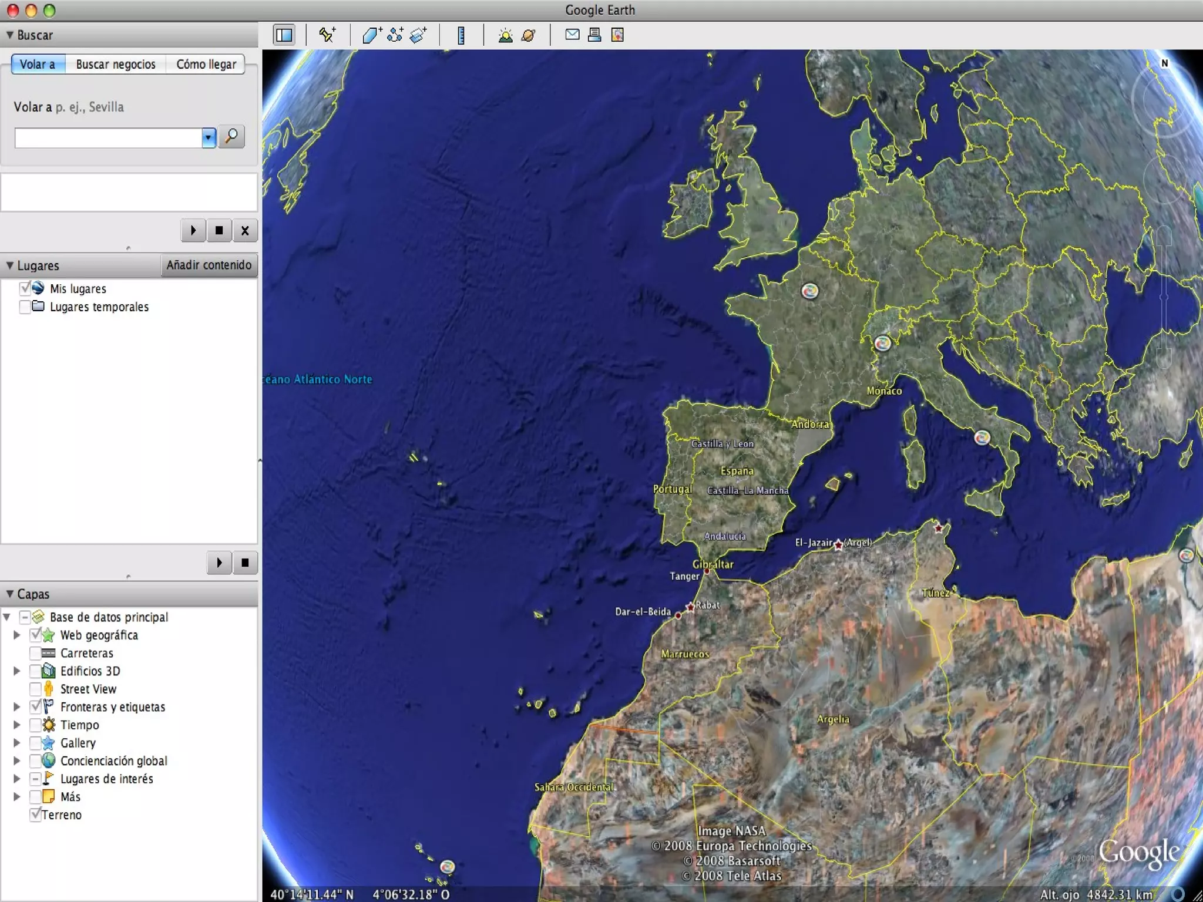The image size is (1203, 902).
Task: Expand the Edificios 3D layer tree
Action: pos(17,671)
